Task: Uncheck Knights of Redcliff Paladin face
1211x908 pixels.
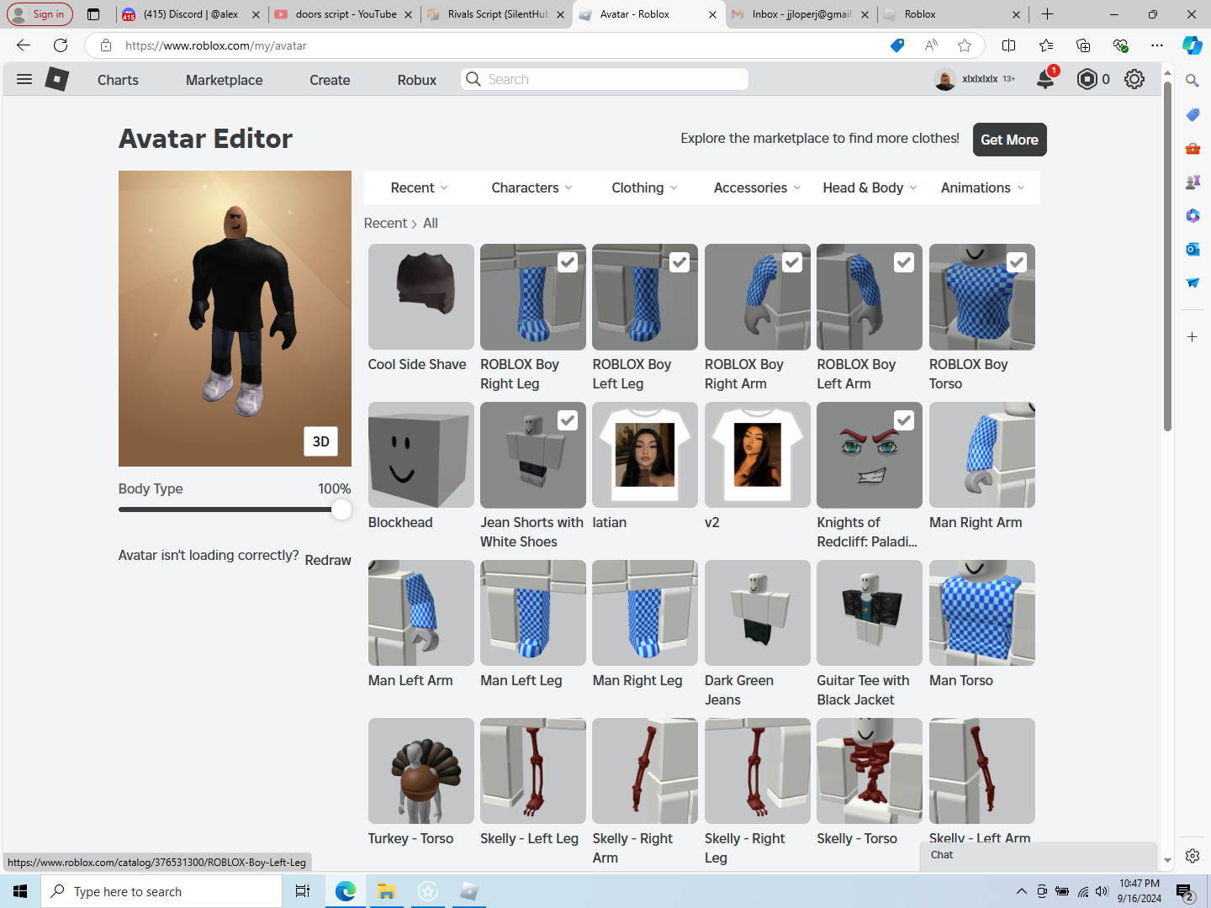Action: [x=904, y=420]
